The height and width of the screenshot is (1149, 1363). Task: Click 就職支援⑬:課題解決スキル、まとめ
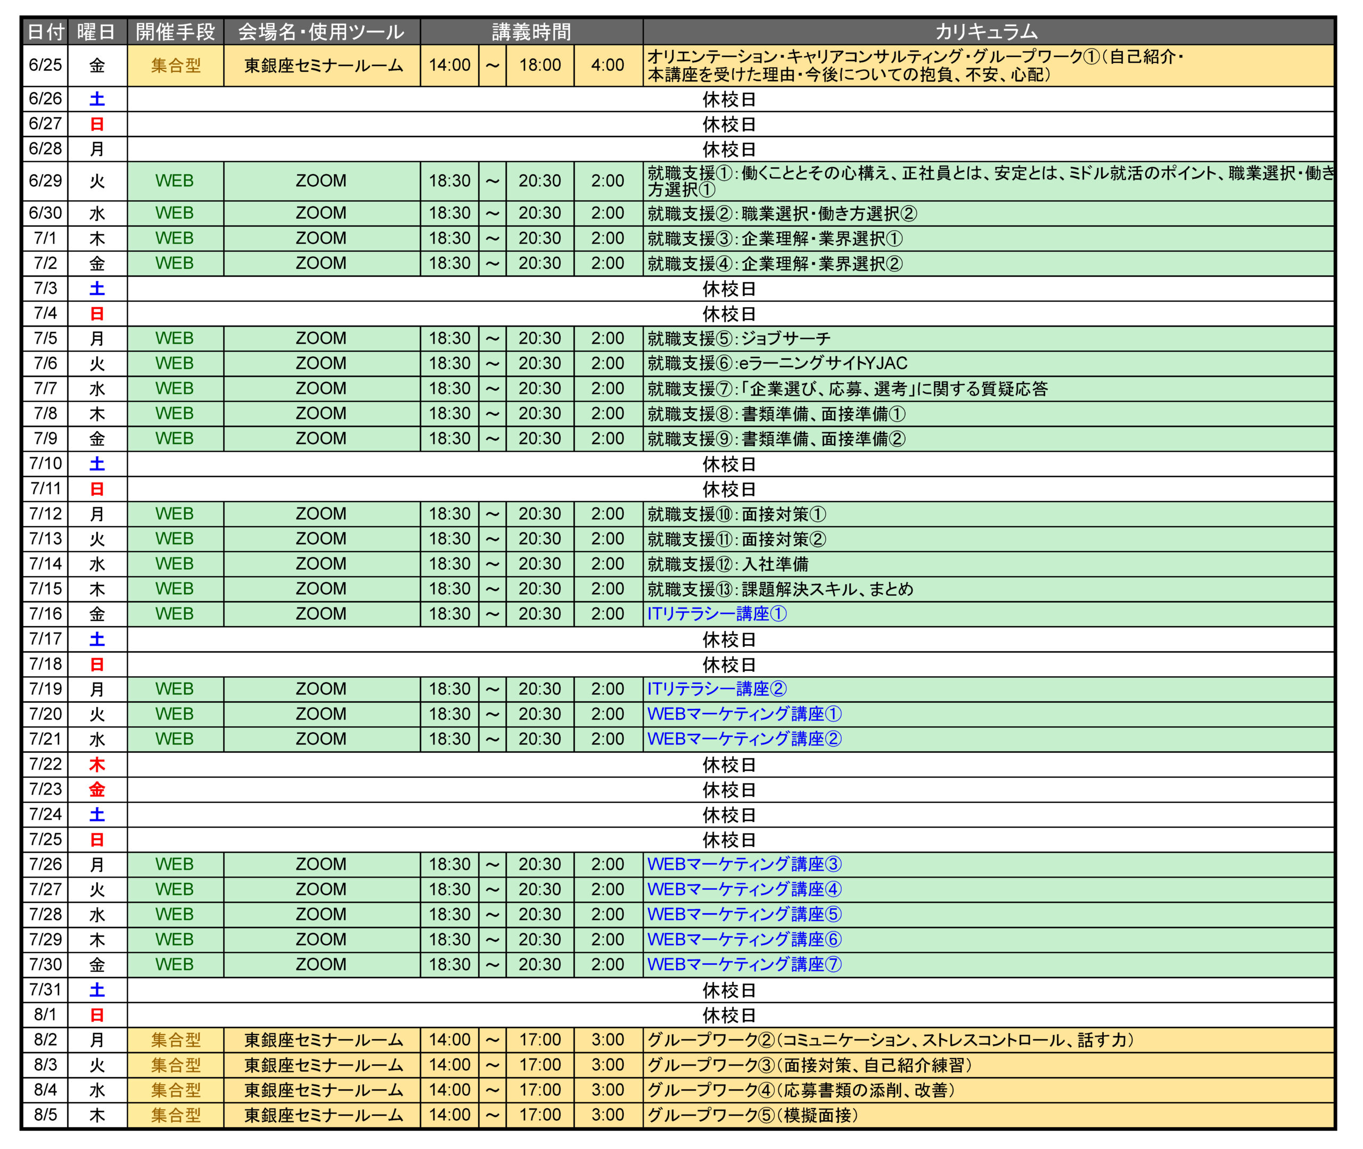[780, 589]
